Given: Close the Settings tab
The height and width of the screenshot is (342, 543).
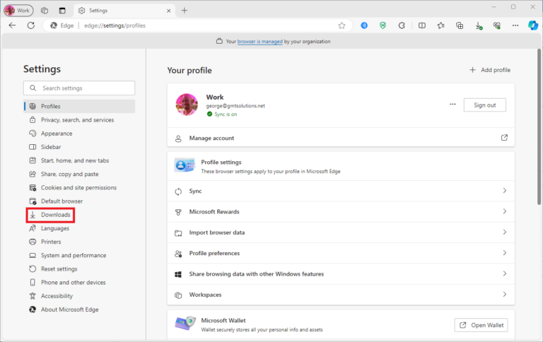Looking at the screenshot, I should pos(169,11).
